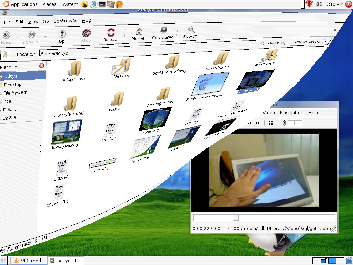Open the System panel menu

70,4
